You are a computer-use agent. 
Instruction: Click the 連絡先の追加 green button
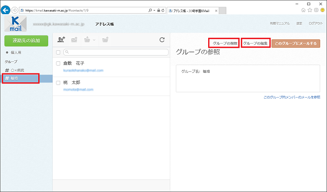pyautogui.click(x=26, y=40)
